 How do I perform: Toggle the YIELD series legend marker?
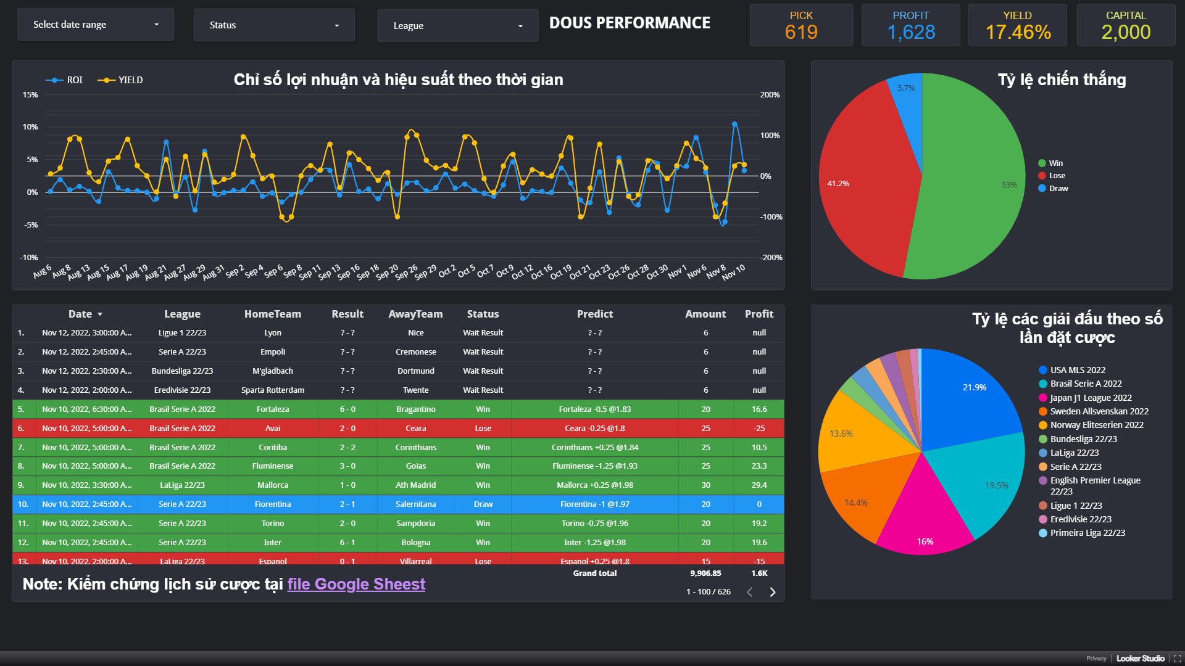[106, 80]
